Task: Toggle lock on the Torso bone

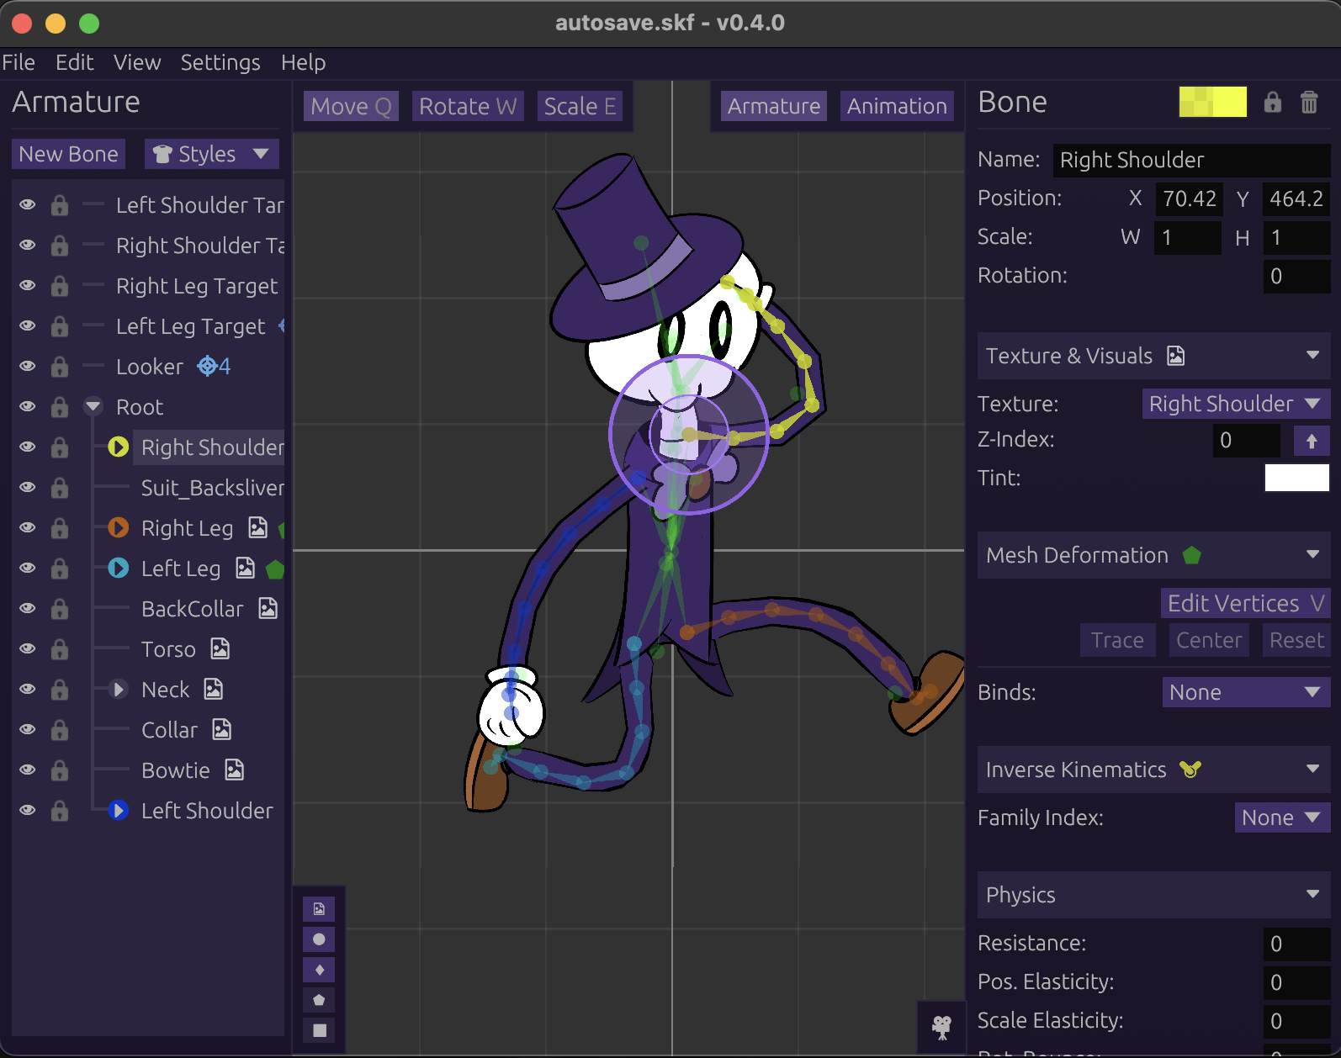Action: pyautogui.click(x=60, y=649)
